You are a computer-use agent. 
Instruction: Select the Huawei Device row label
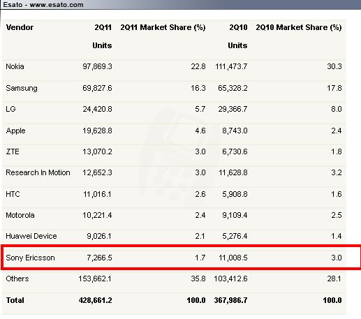[31, 236]
